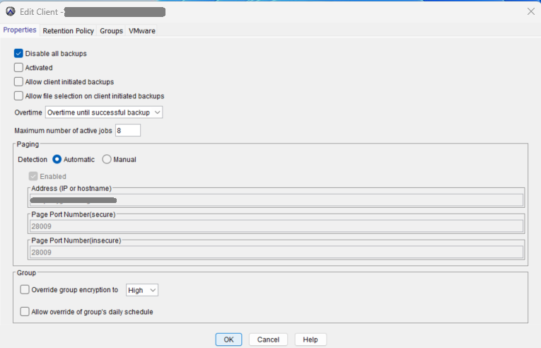Close the Edit Client dialog
The height and width of the screenshot is (348, 541).
pos(530,11)
